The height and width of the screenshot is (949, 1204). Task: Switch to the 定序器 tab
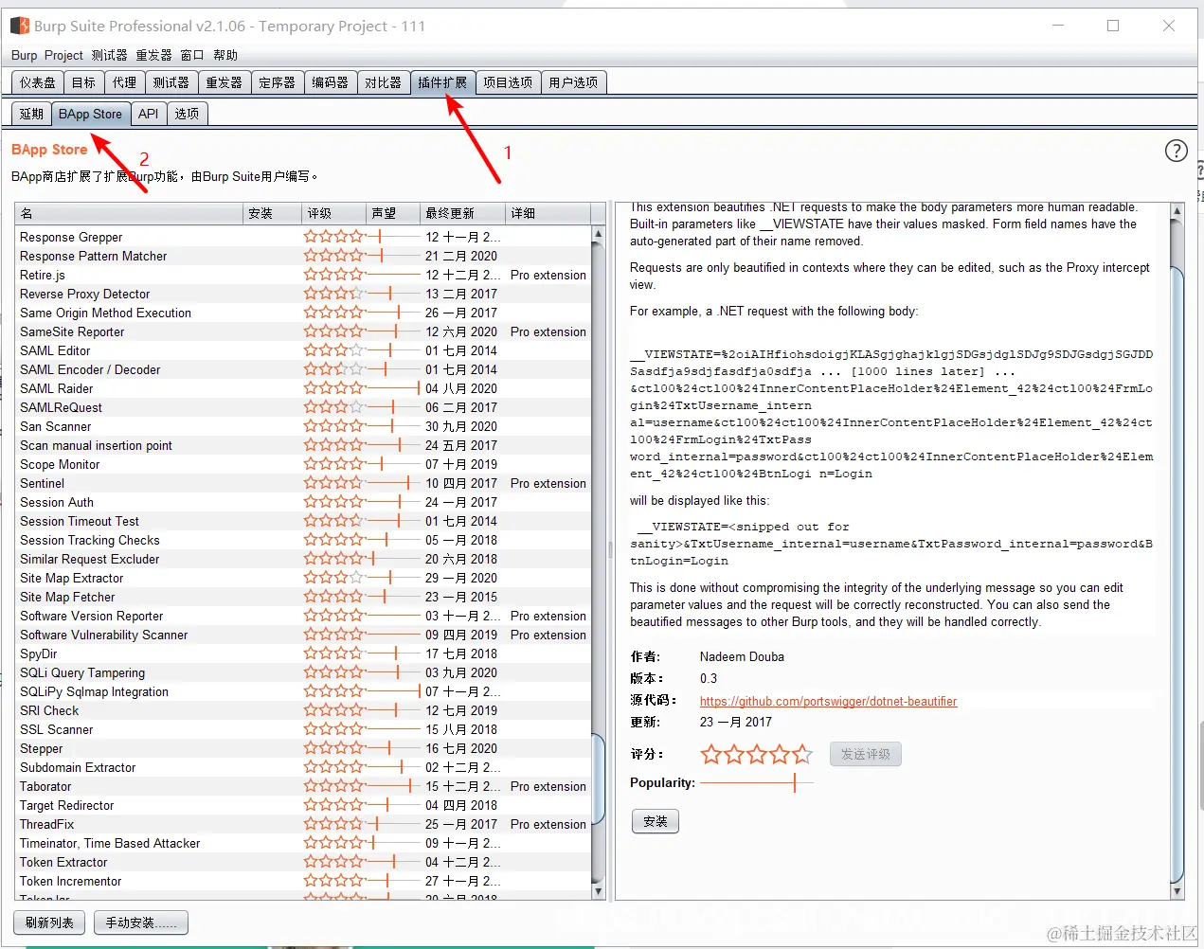[x=277, y=82]
